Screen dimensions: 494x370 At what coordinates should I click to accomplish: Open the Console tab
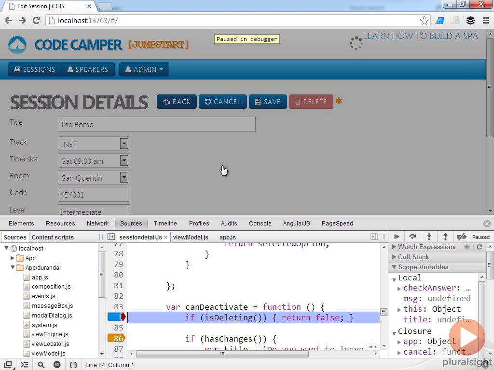click(x=260, y=224)
